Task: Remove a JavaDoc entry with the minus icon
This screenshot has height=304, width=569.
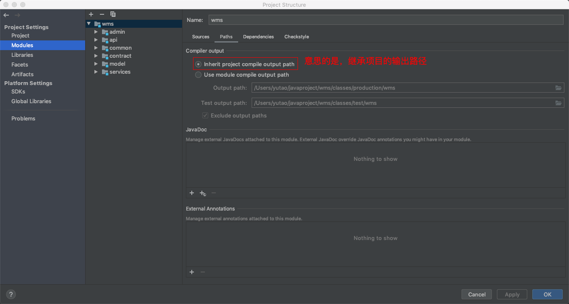Action: [213, 193]
